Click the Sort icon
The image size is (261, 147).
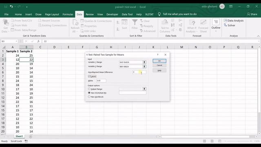124,24
